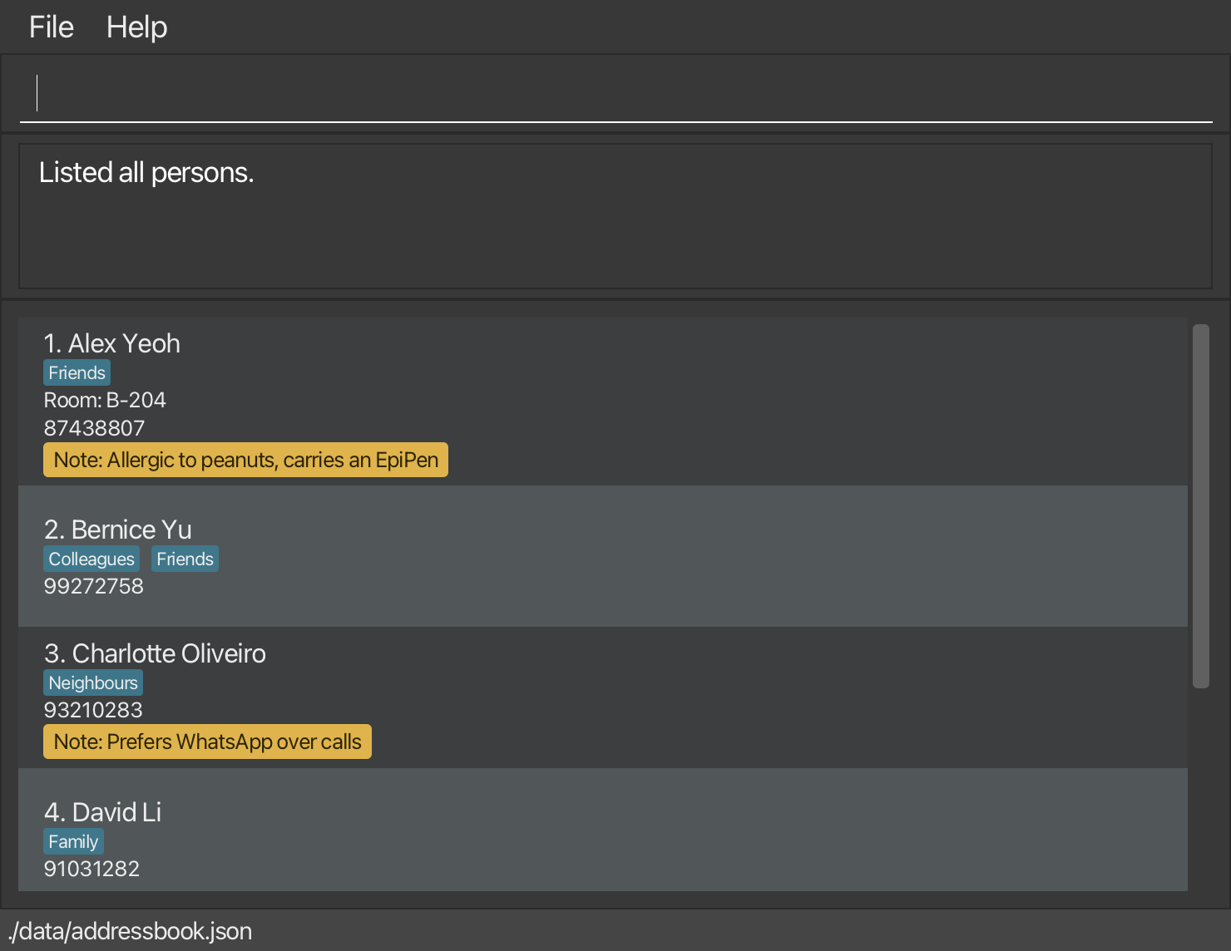Image resolution: width=1231 pixels, height=951 pixels.
Task: Click the Friends tag on Bernice Yu
Action: pos(185,559)
